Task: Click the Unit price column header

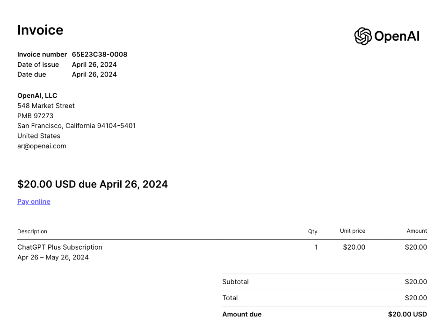Action: coord(352,231)
